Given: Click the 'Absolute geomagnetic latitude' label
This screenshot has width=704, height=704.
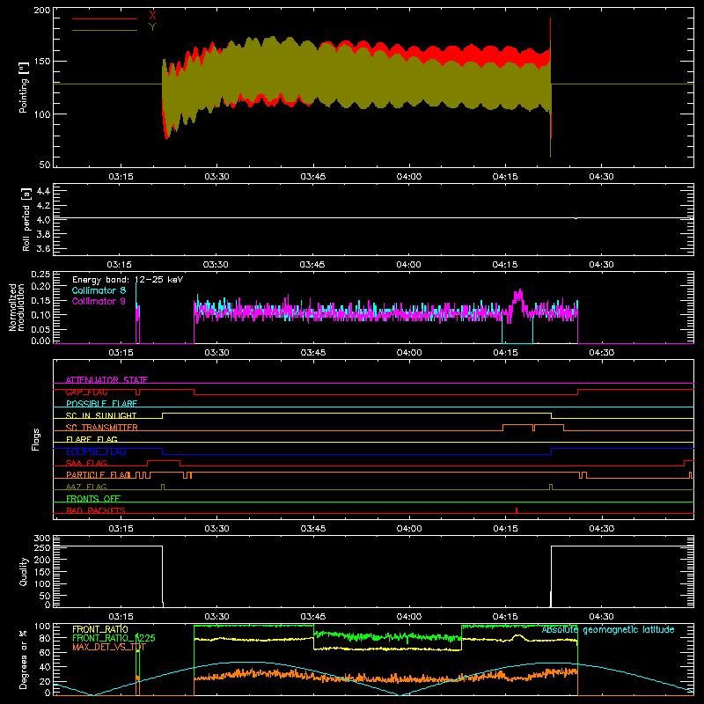Looking at the screenshot, I should pyautogui.click(x=608, y=629).
